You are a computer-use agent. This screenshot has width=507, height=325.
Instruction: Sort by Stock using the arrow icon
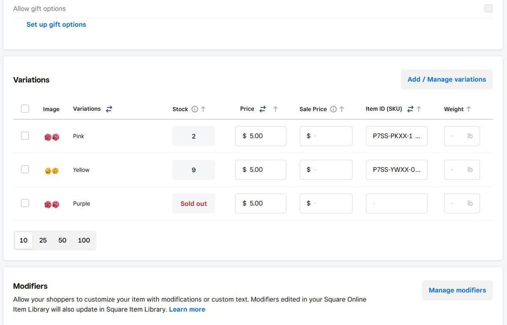(203, 109)
